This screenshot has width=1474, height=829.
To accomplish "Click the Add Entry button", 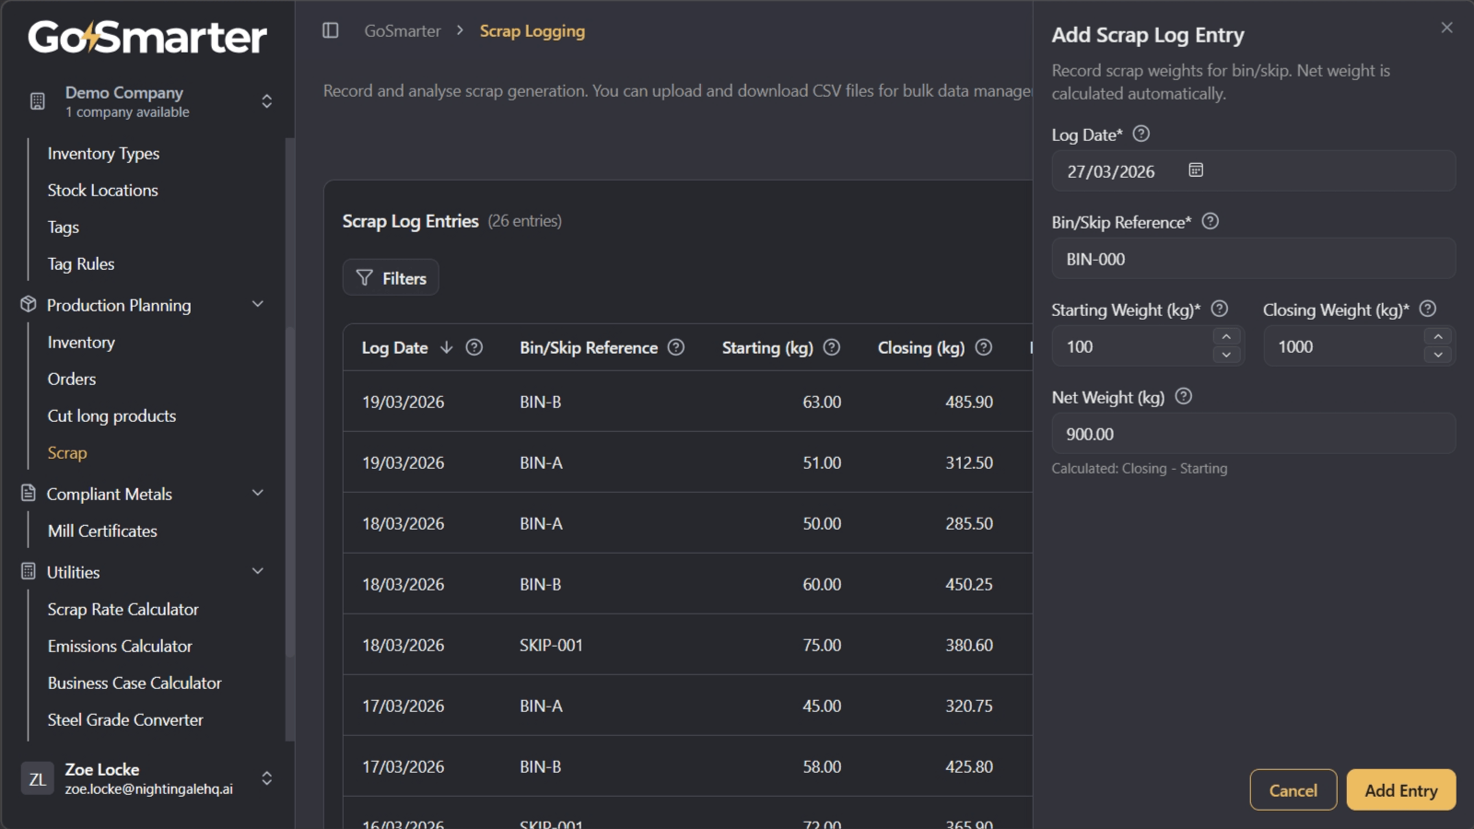I will pyautogui.click(x=1400, y=790).
